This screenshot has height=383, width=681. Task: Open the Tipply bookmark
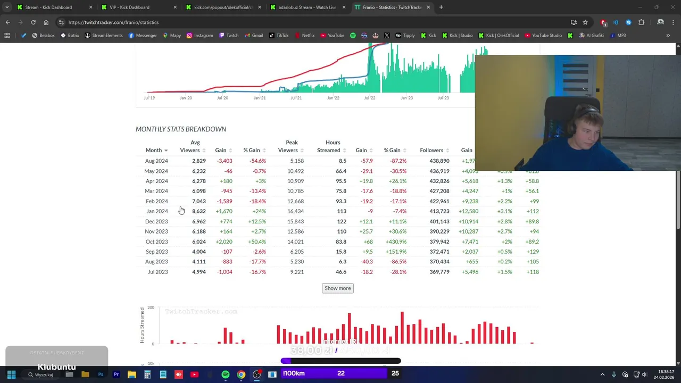coord(405,36)
